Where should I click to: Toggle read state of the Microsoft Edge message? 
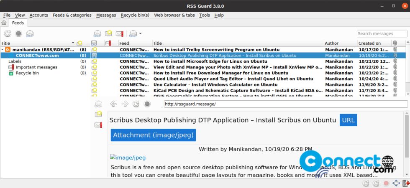coord(94,61)
